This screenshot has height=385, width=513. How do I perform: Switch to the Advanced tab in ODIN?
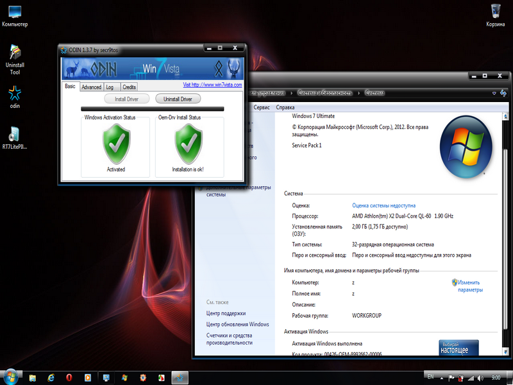pyautogui.click(x=91, y=87)
